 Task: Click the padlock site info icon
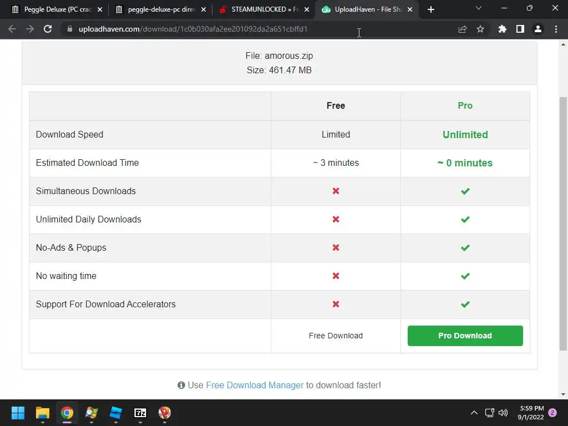[69, 29]
